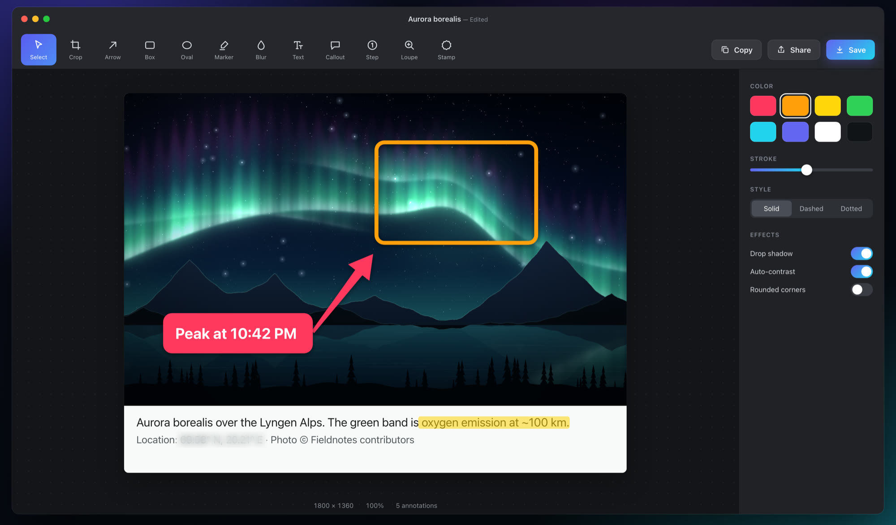This screenshot has width=896, height=525.
Task: Save the annotated image
Action: [850, 50]
